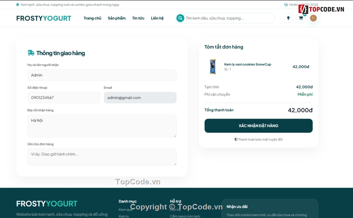This screenshot has width=353, height=218.
Task: Click the phone number field 0901234567
Action: (64, 98)
